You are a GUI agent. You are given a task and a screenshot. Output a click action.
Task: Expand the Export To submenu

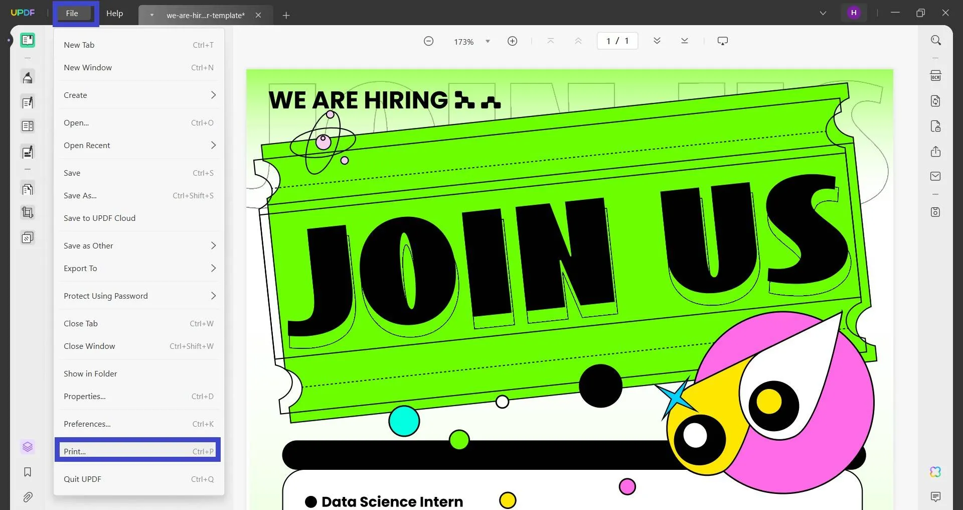click(x=139, y=268)
